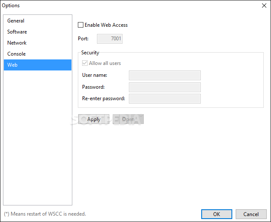
Task: Select the Web category
Action: [x=37, y=65]
